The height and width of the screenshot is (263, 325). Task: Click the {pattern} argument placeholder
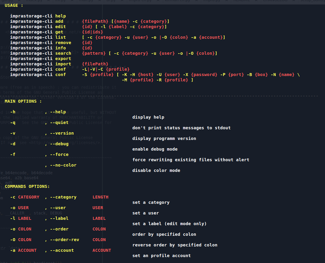pos(94,53)
